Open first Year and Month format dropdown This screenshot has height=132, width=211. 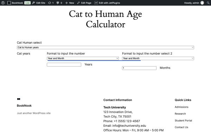pos(83,58)
